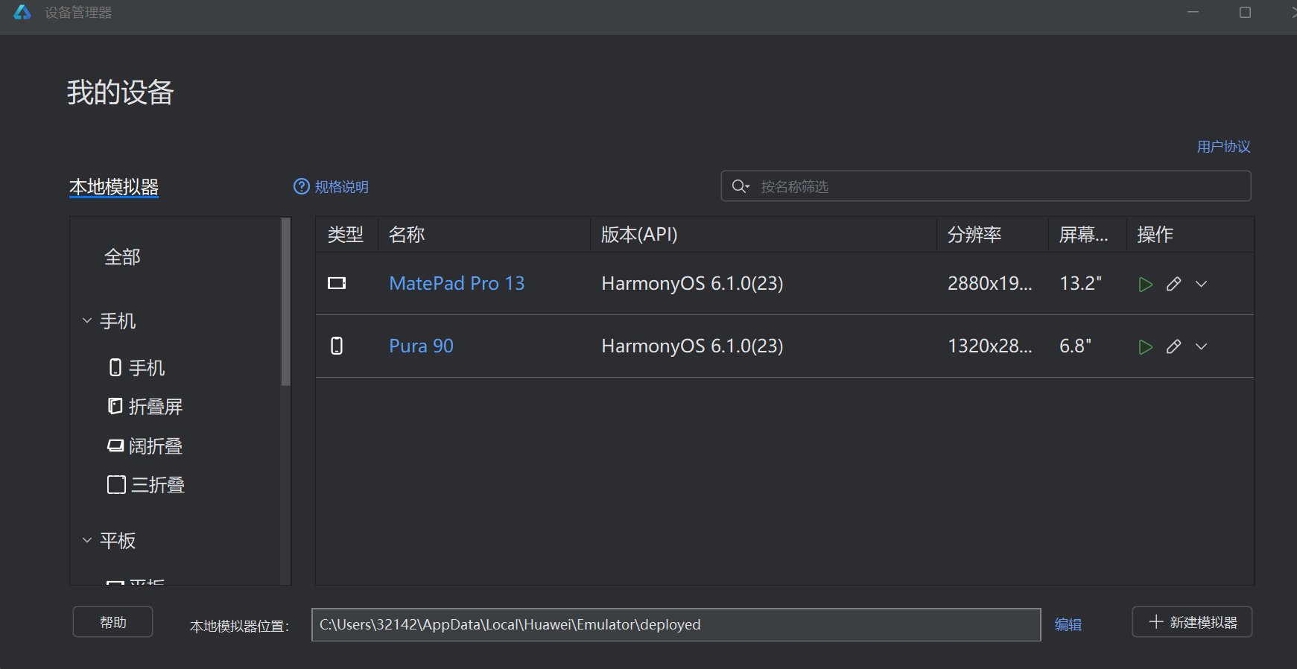Collapse the 平板 category group

(87, 541)
